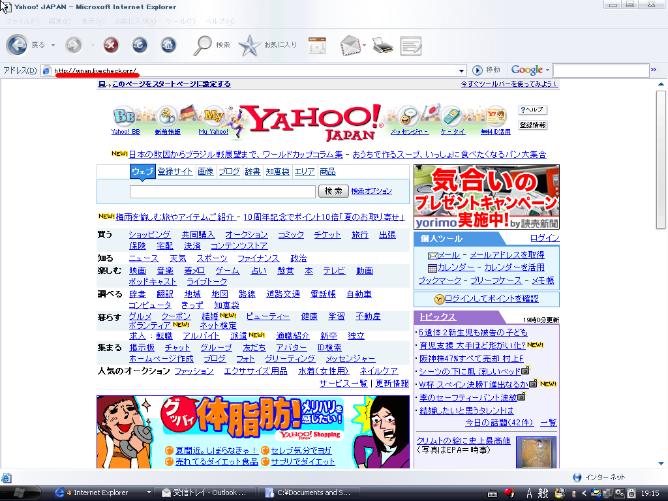
Task: Click the Internet Explorer status bar page icon
Action: 7,478
